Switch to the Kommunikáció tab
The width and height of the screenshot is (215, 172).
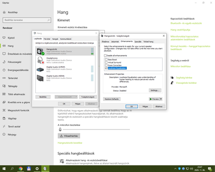[x=66, y=39]
